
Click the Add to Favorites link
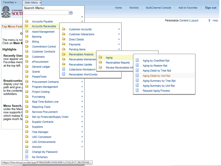coord(188,8)
